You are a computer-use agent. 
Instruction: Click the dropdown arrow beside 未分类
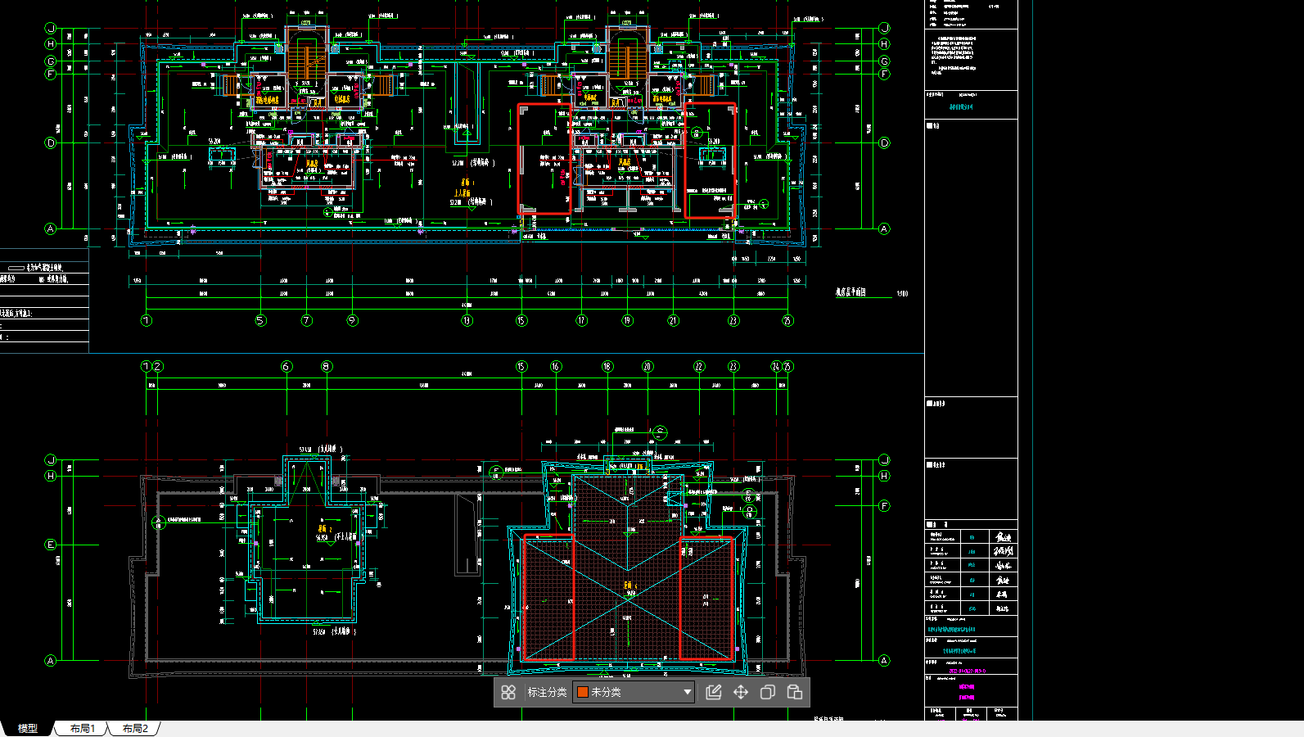pyautogui.click(x=687, y=692)
